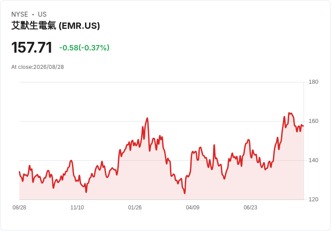Click the 140 y-axis price label
The width and height of the screenshot is (331, 231).
pyautogui.click(x=313, y=160)
